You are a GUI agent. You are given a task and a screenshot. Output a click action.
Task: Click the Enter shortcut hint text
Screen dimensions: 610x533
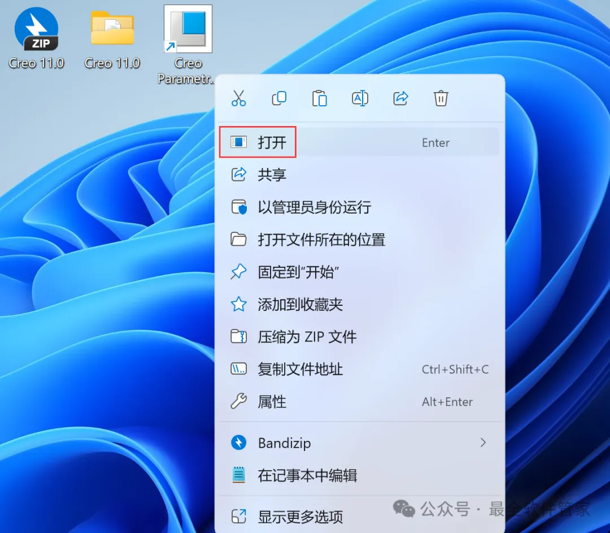click(435, 143)
